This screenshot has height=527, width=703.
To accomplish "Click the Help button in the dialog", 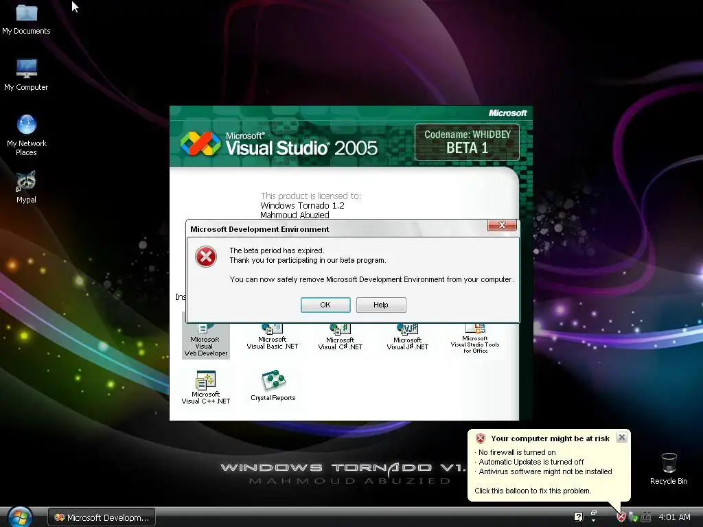I will click(x=381, y=305).
